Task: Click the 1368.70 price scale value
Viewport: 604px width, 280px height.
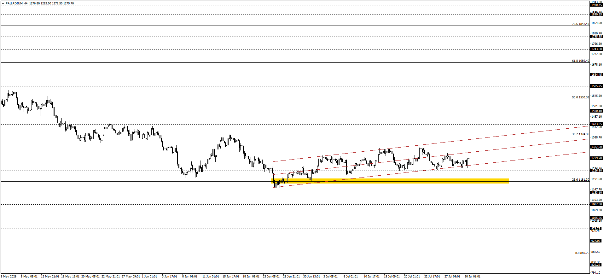Action: (596, 137)
